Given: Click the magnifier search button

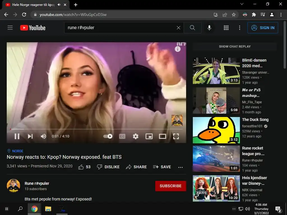Looking at the screenshot, I should (192, 28).
